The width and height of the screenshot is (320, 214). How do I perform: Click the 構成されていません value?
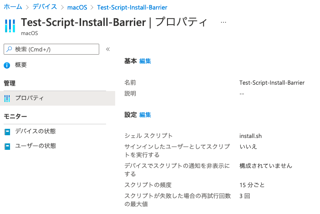point(266,166)
